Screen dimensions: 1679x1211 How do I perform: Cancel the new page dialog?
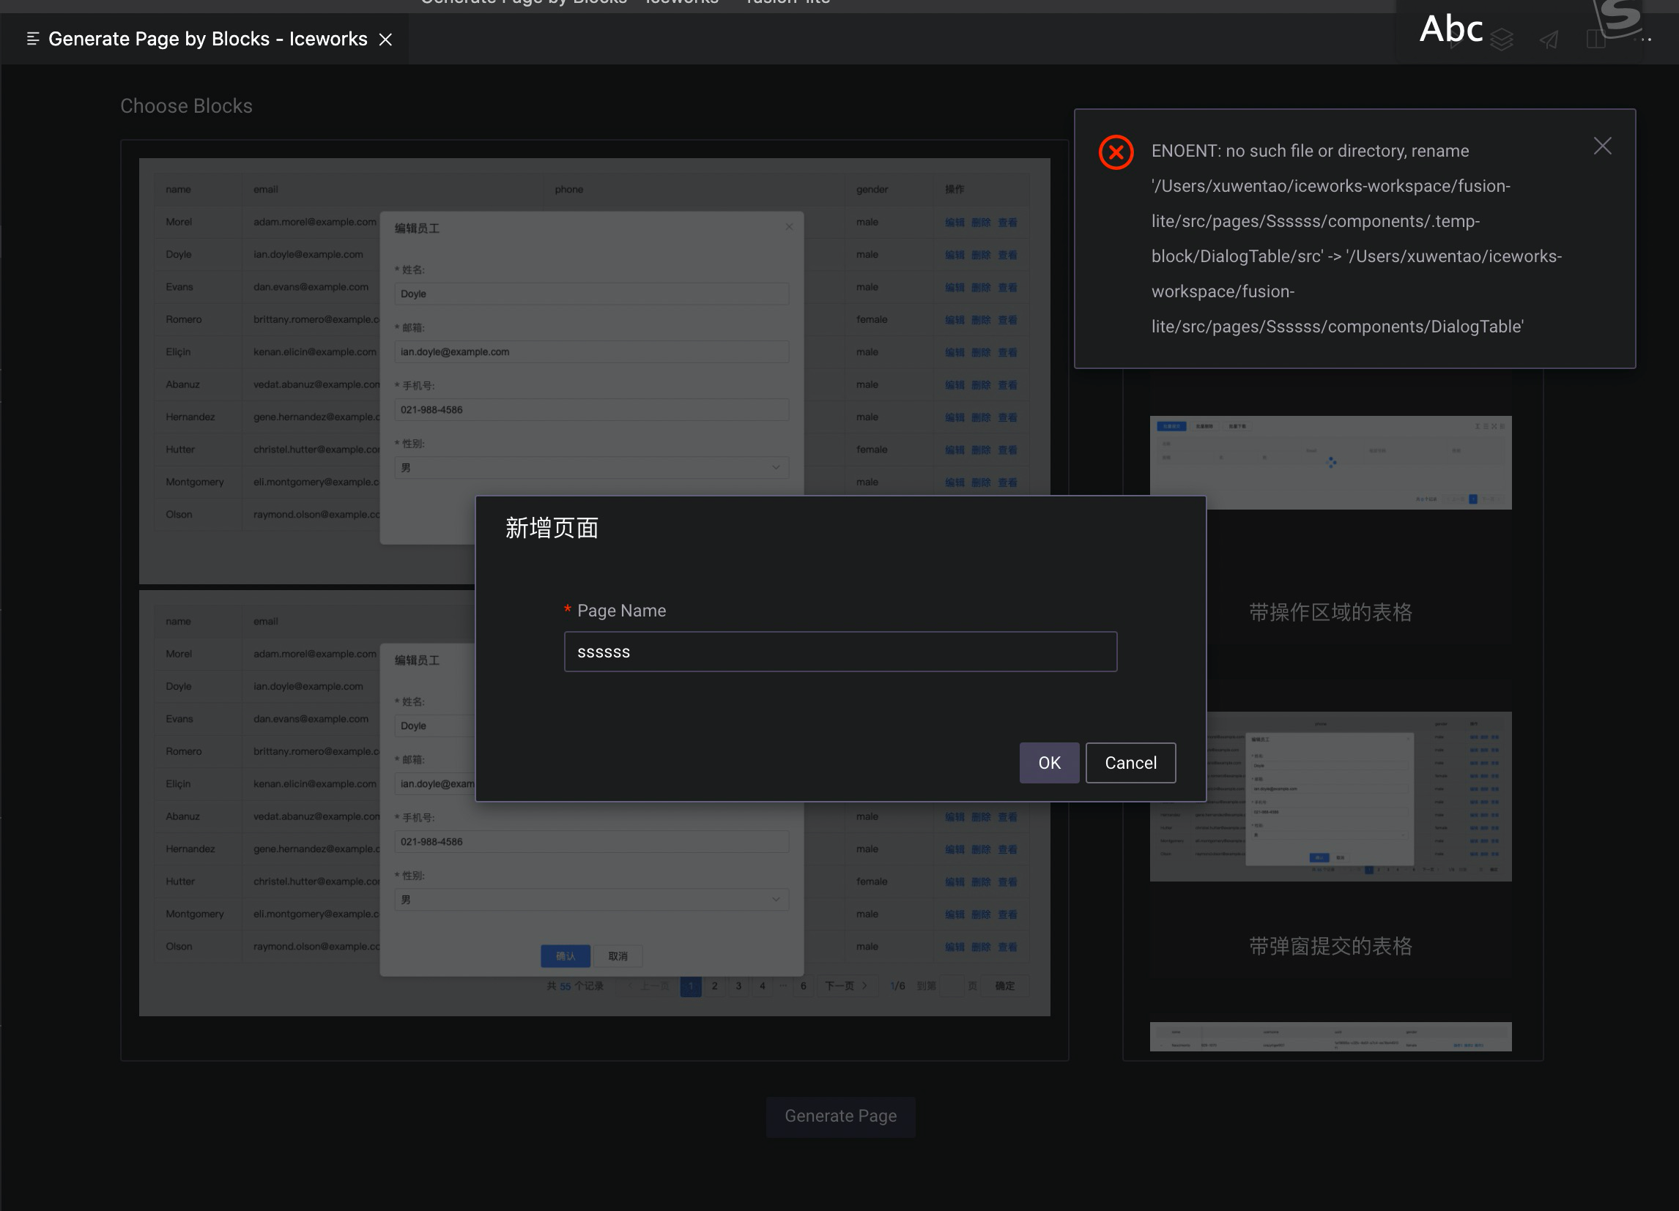coord(1130,763)
